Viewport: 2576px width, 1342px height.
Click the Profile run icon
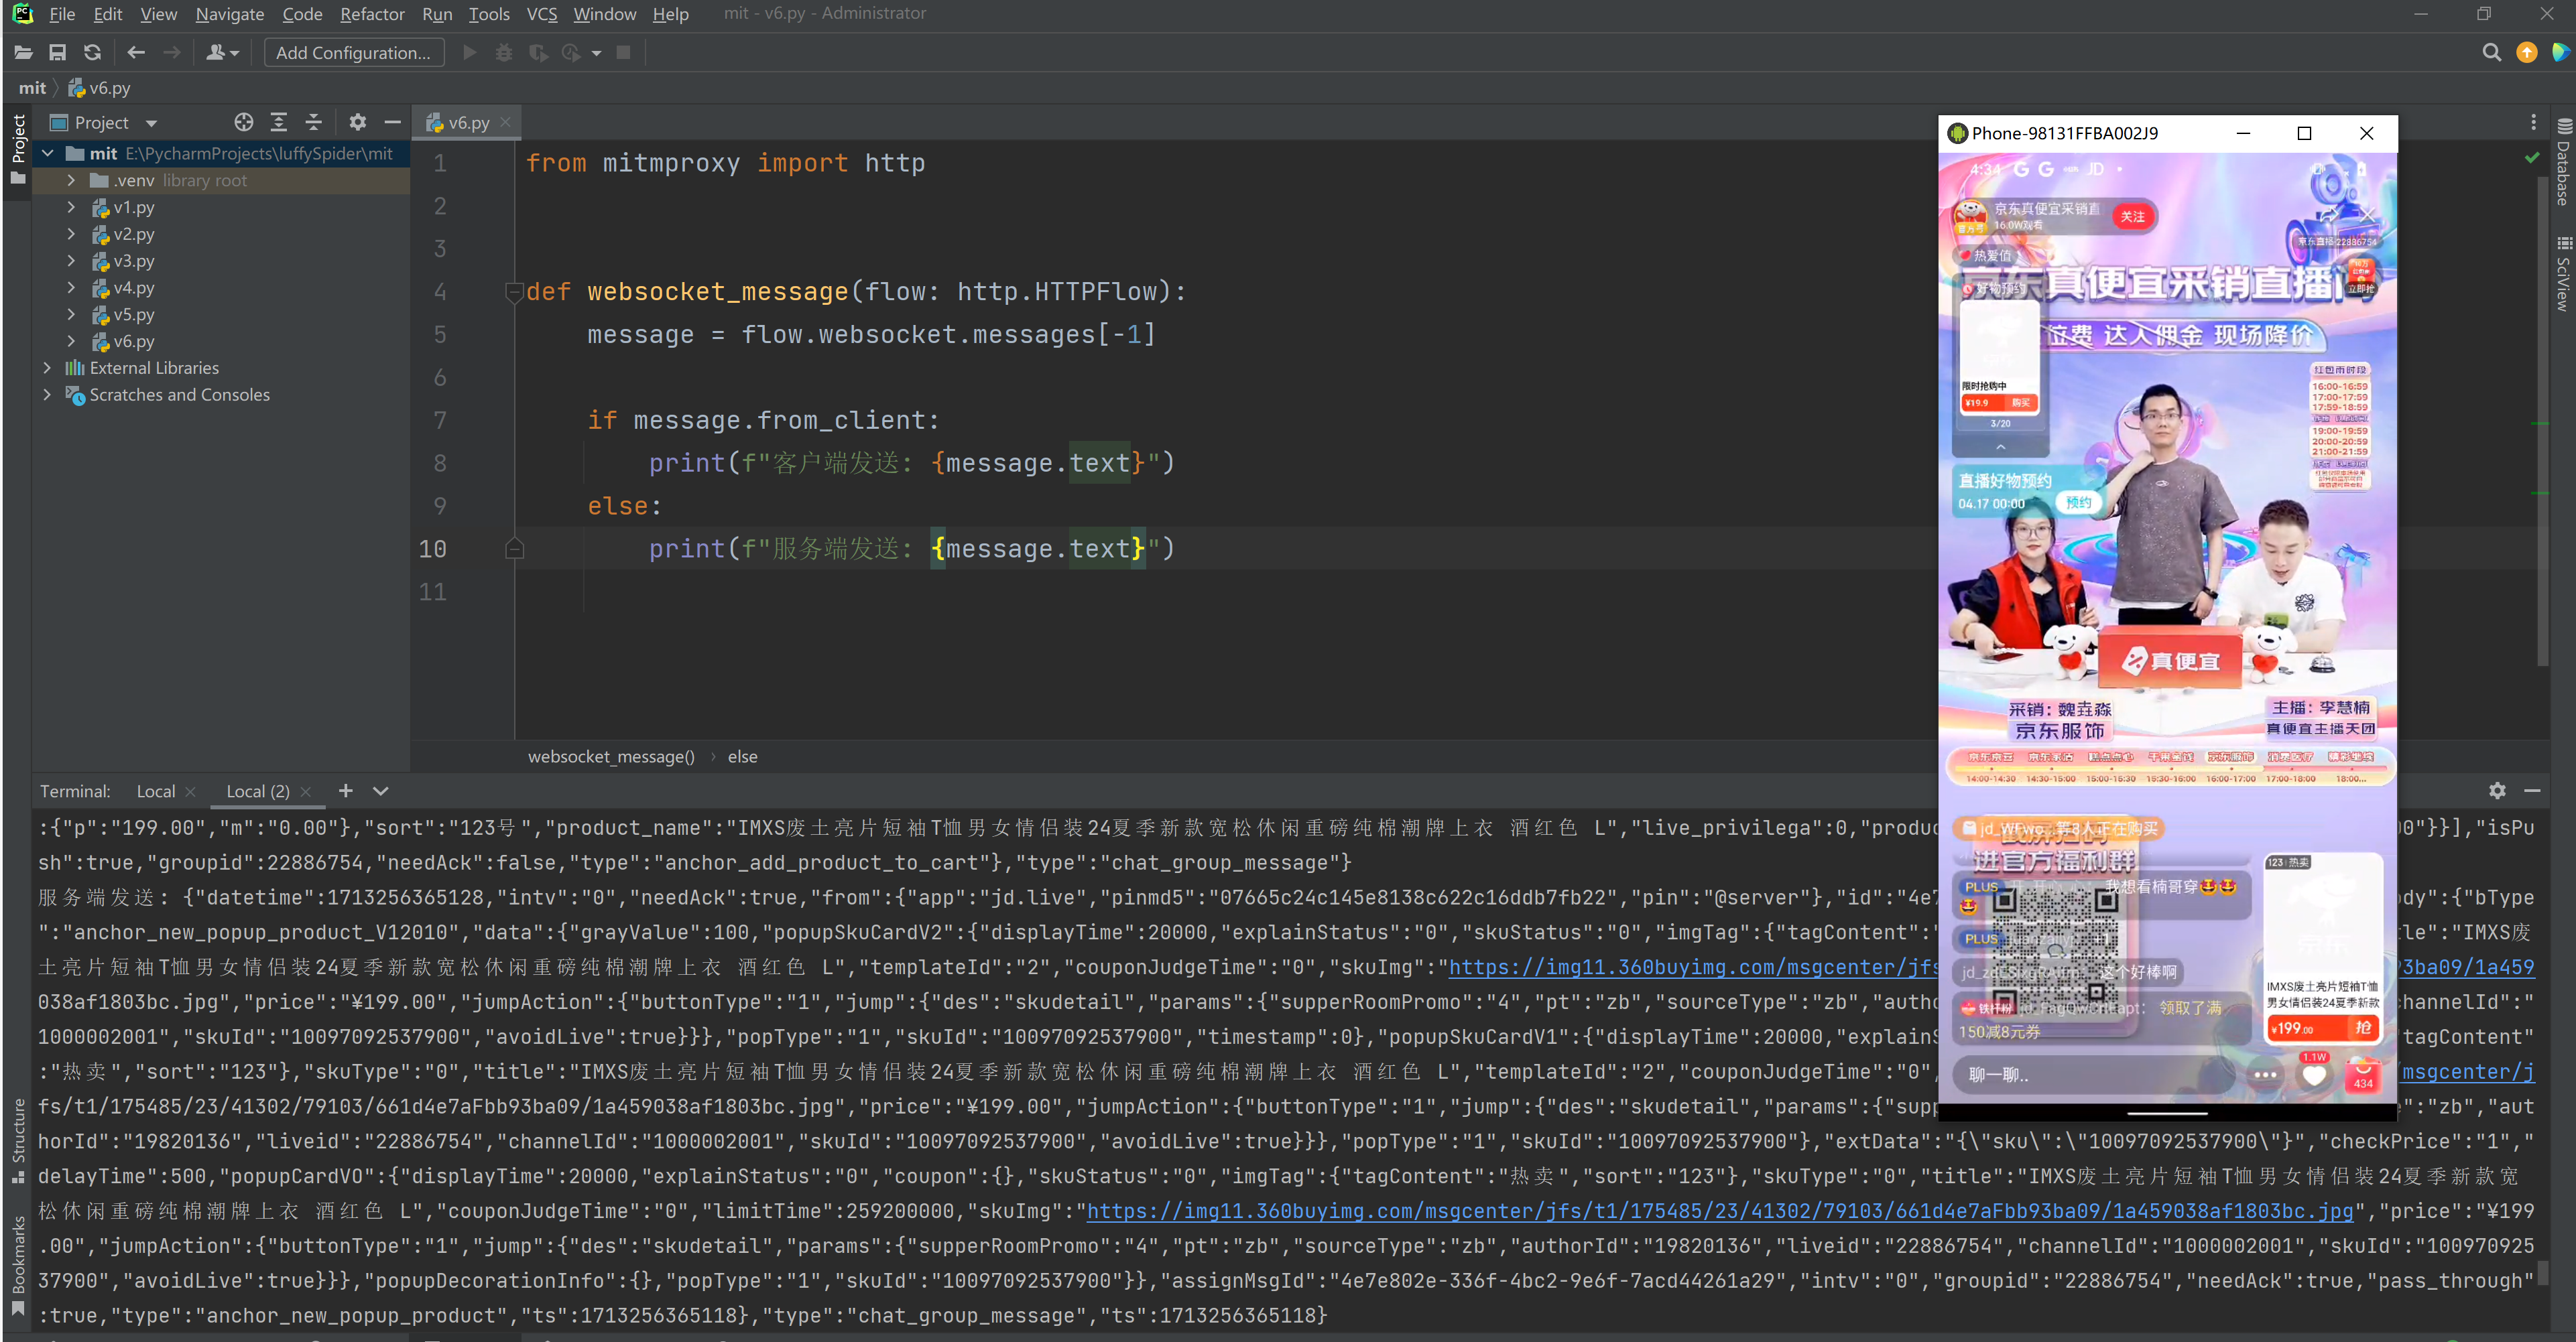[x=572, y=53]
